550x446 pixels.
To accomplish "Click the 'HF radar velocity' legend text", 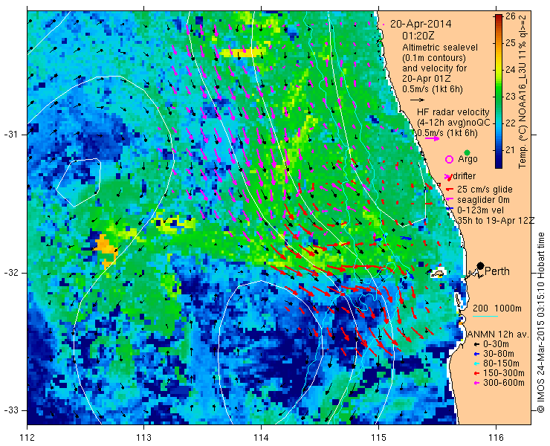I will 453,112.
